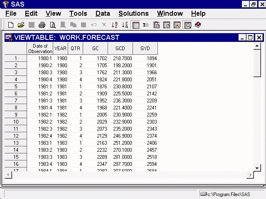Click the GC column header
266x199 pixels.
96,49
